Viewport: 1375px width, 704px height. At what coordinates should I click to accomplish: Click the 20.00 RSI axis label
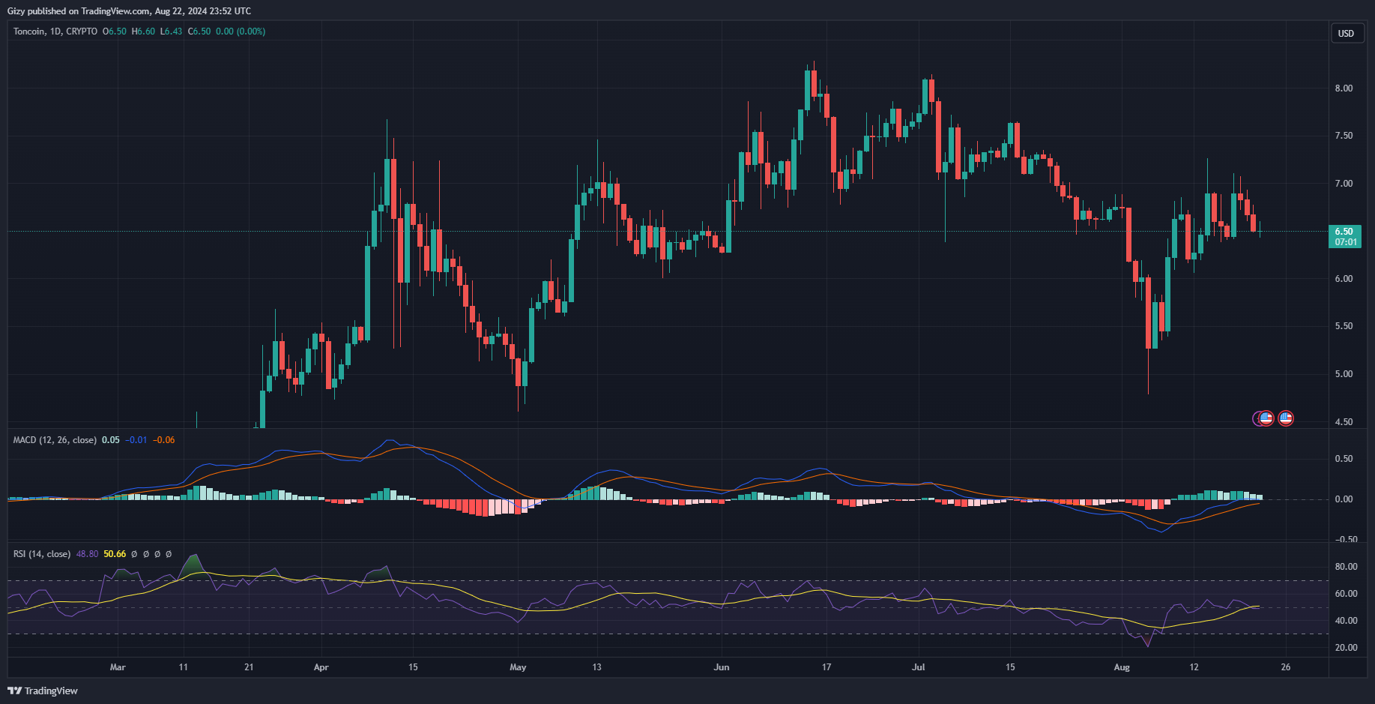(x=1347, y=648)
